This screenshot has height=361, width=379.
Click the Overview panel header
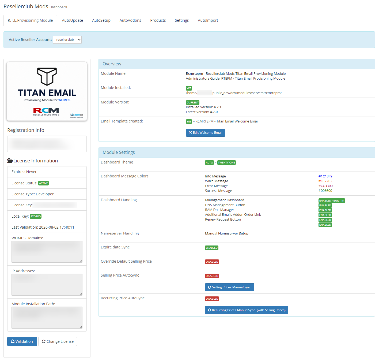[x=237, y=64]
